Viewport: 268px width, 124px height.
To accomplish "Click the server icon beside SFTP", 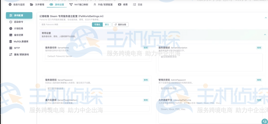I will pyautogui.click(x=11, y=48).
